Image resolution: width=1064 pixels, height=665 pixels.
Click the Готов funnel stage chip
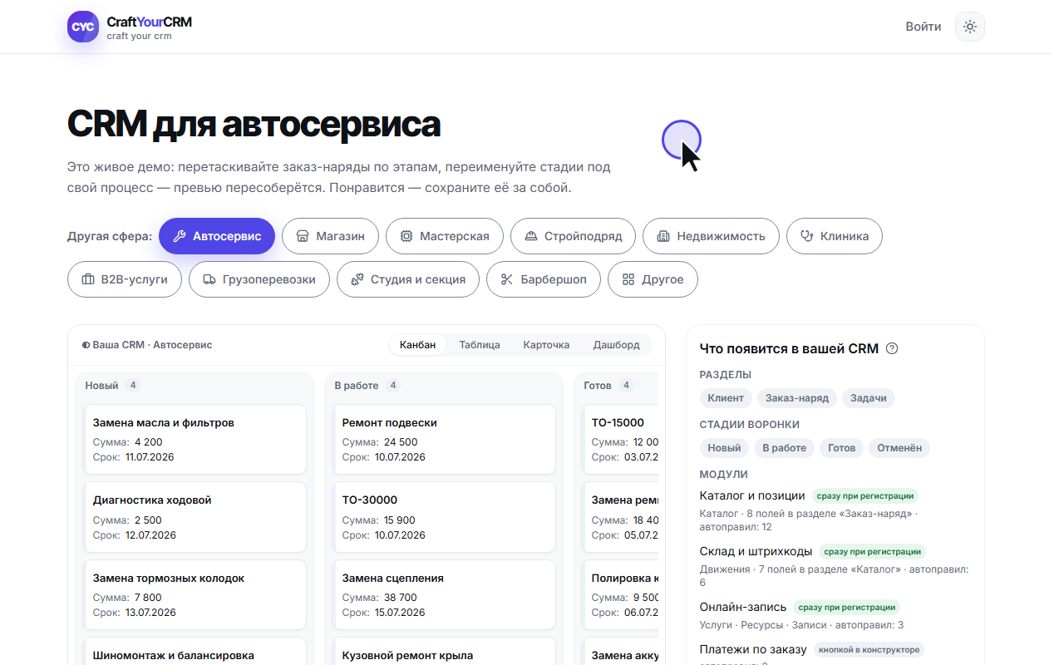pyautogui.click(x=842, y=448)
